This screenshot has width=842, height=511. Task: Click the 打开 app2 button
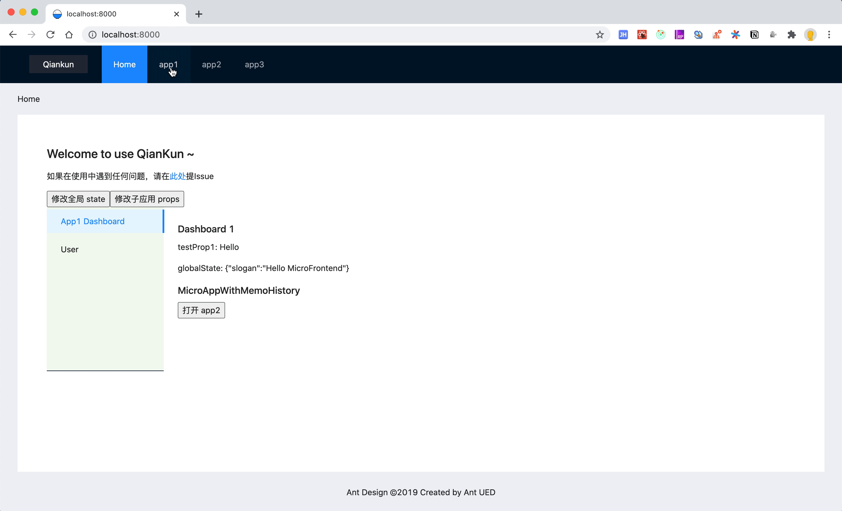click(x=201, y=310)
